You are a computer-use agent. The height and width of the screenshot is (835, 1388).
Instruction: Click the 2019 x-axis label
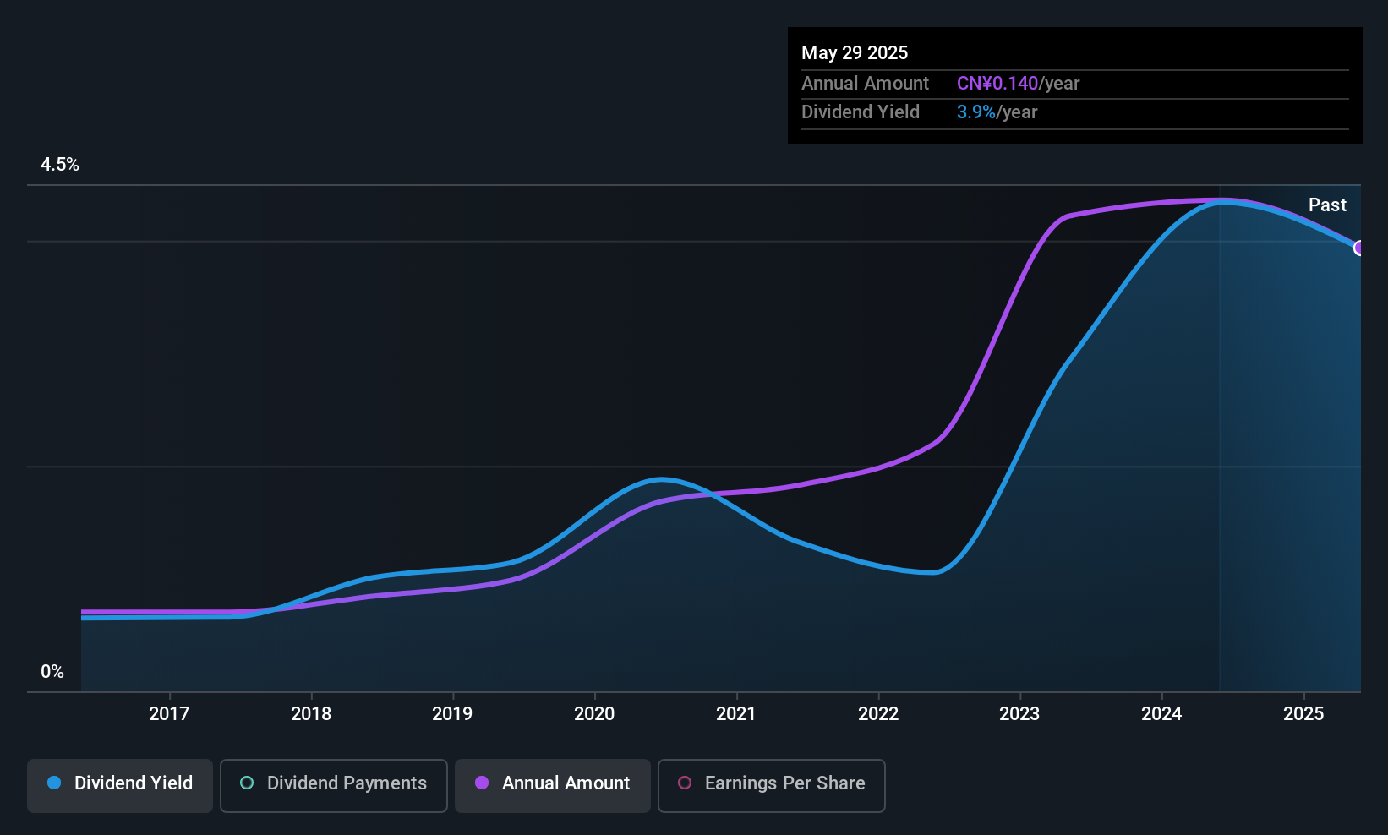(x=452, y=713)
